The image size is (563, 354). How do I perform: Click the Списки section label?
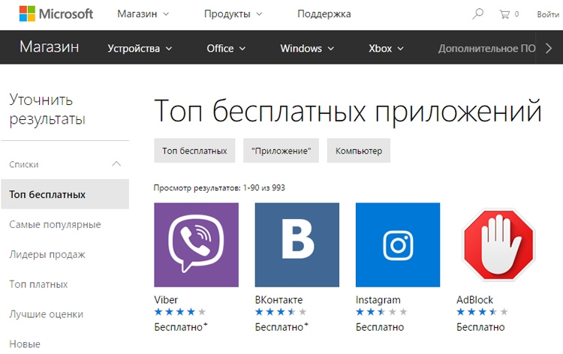pyautogui.click(x=24, y=164)
